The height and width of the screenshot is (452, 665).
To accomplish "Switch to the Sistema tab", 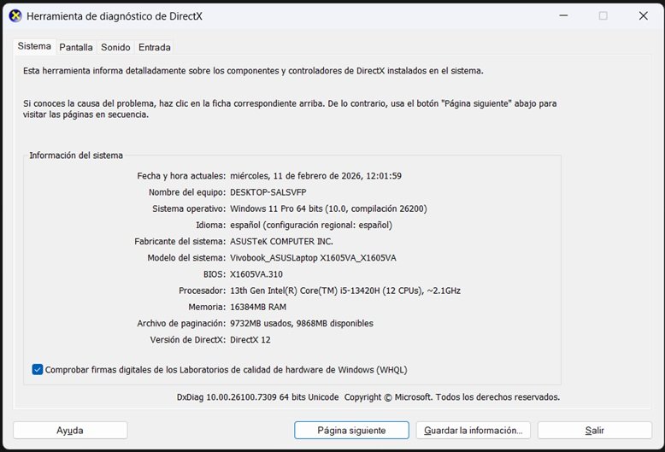I will (x=35, y=47).
